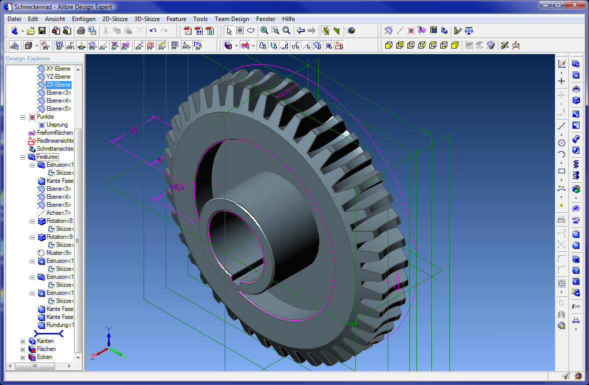
Task: Activate 2D sketch pencil-grid icon on right toolbar
Action: point(561,64)
